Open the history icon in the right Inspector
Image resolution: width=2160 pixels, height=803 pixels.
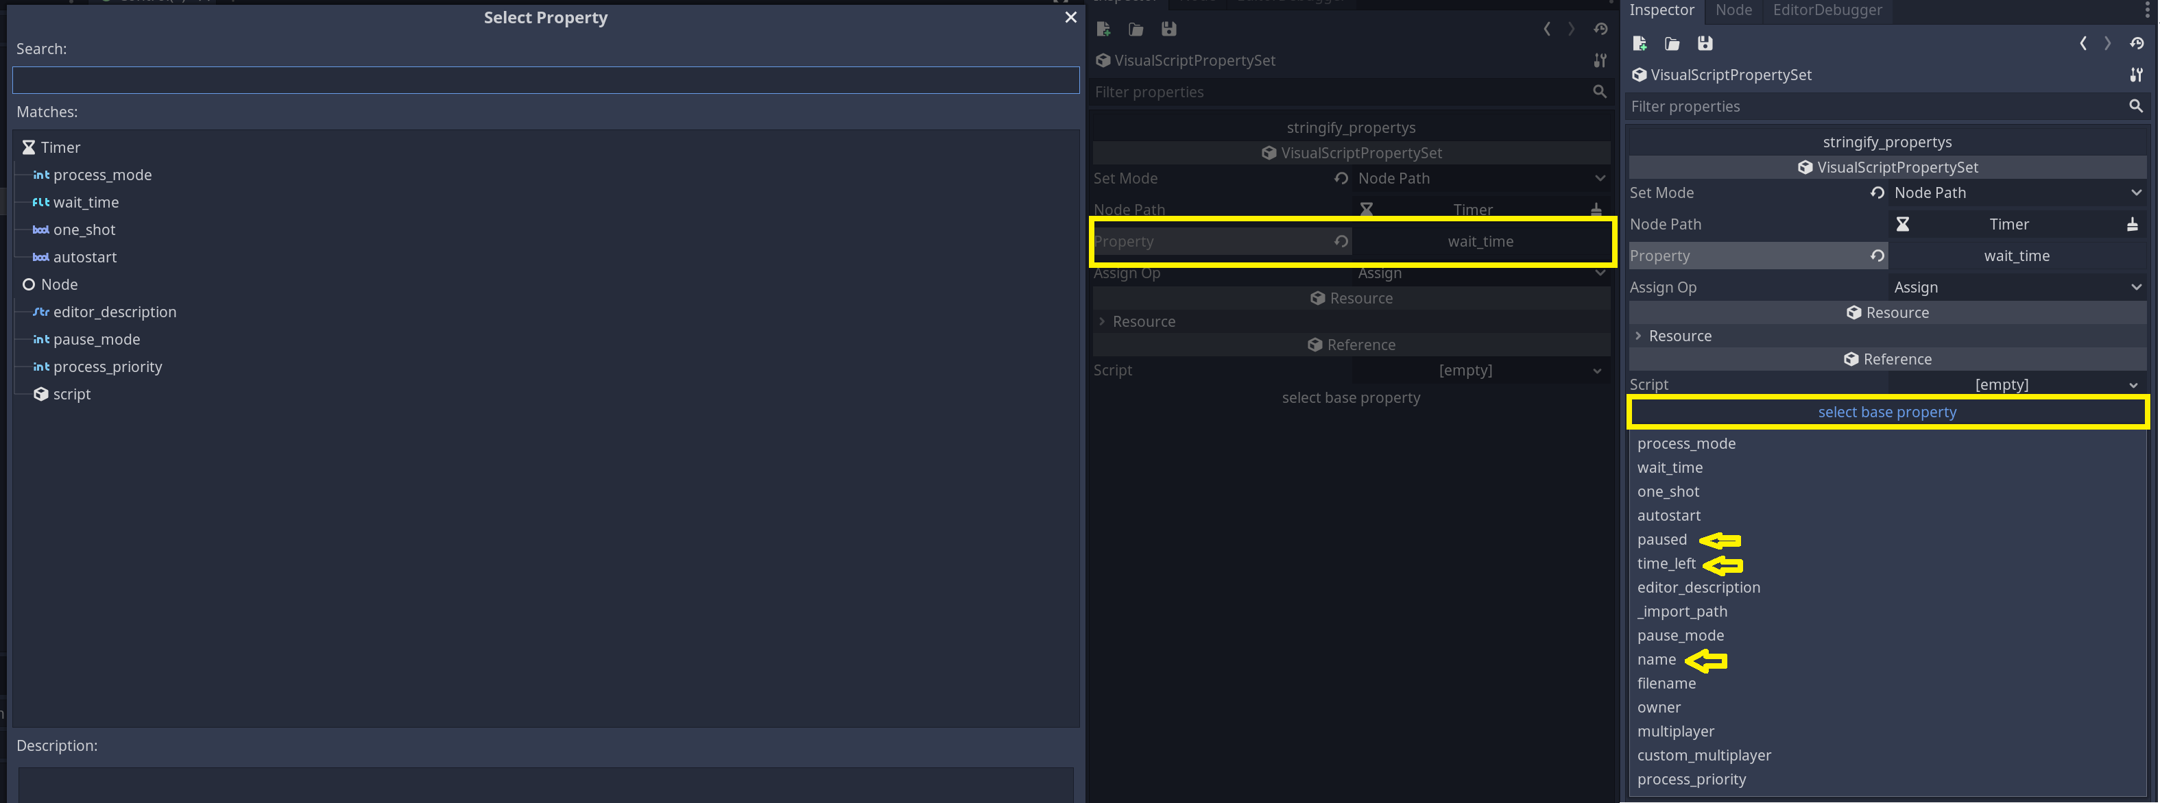2137,44
